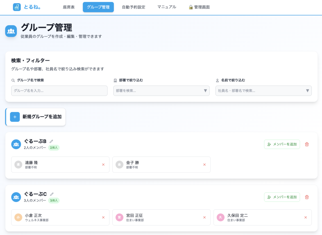This screenshot has width=322, height=235.
Task: Remove 久保田 定二 from ぐるーぷC
Action: point(305,217)
